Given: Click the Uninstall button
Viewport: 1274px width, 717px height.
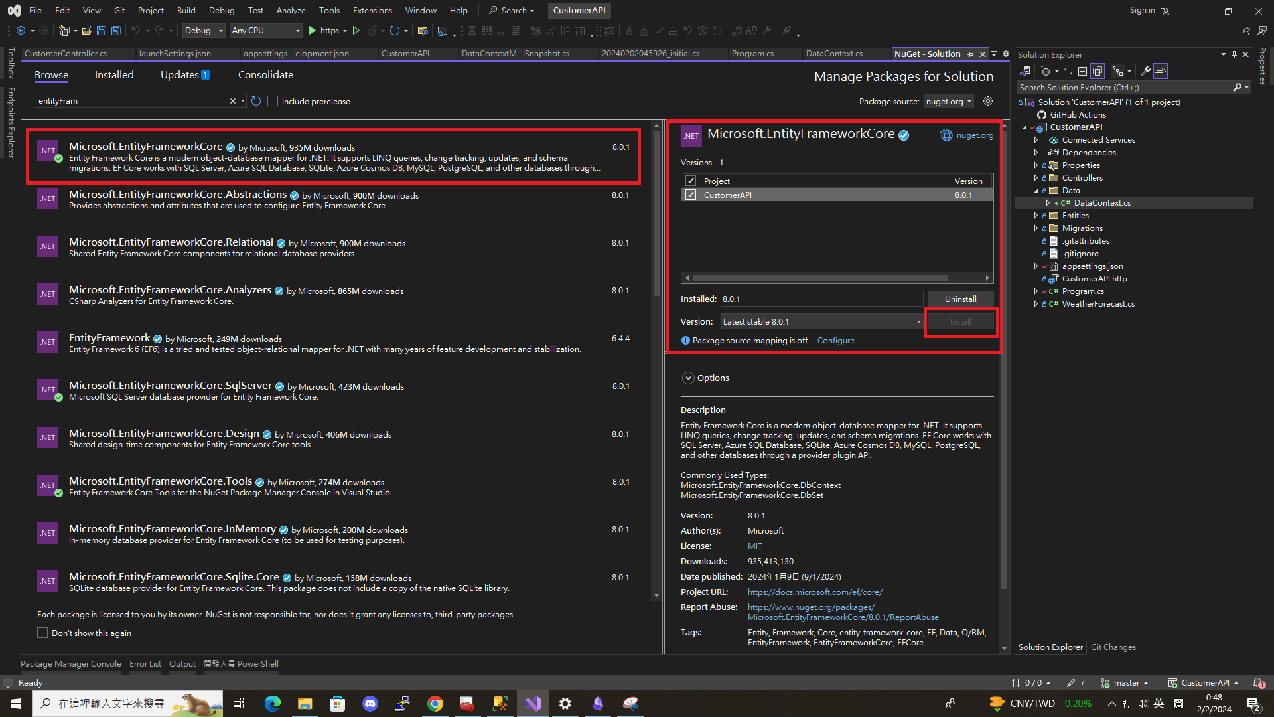Looking at the screenshot, I should click(959, 299).
